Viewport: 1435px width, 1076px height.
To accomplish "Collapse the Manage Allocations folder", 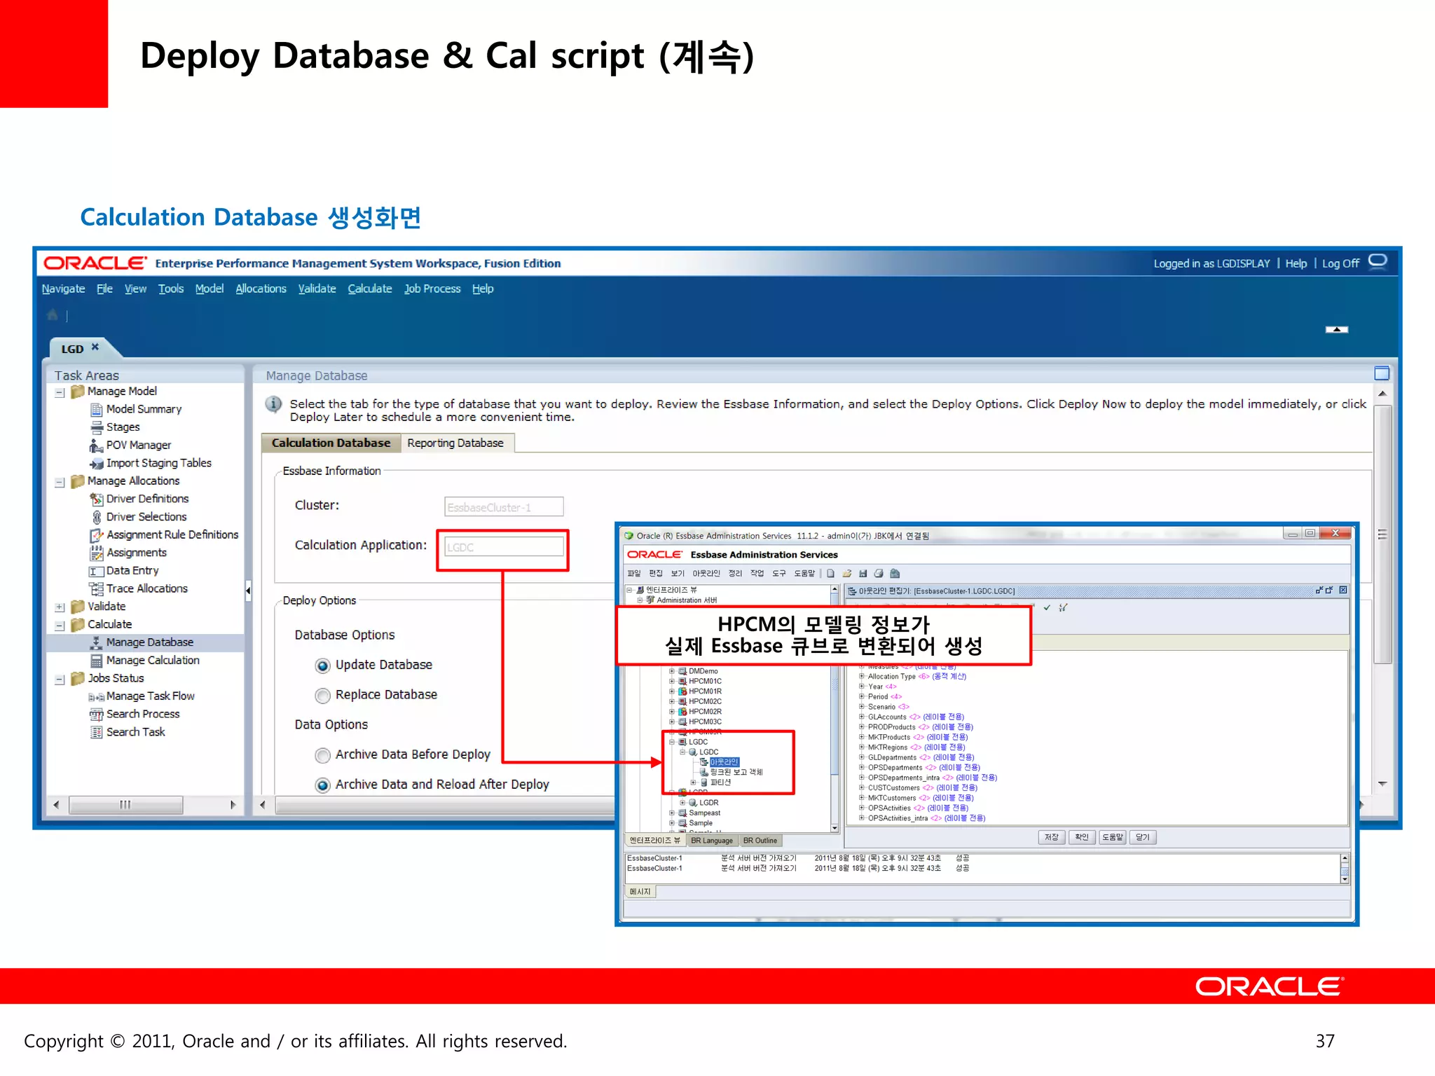I will point(60,483).
